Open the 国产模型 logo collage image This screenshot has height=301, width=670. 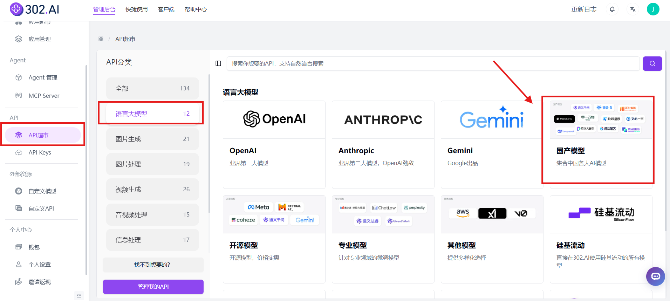tap(601, 119)
